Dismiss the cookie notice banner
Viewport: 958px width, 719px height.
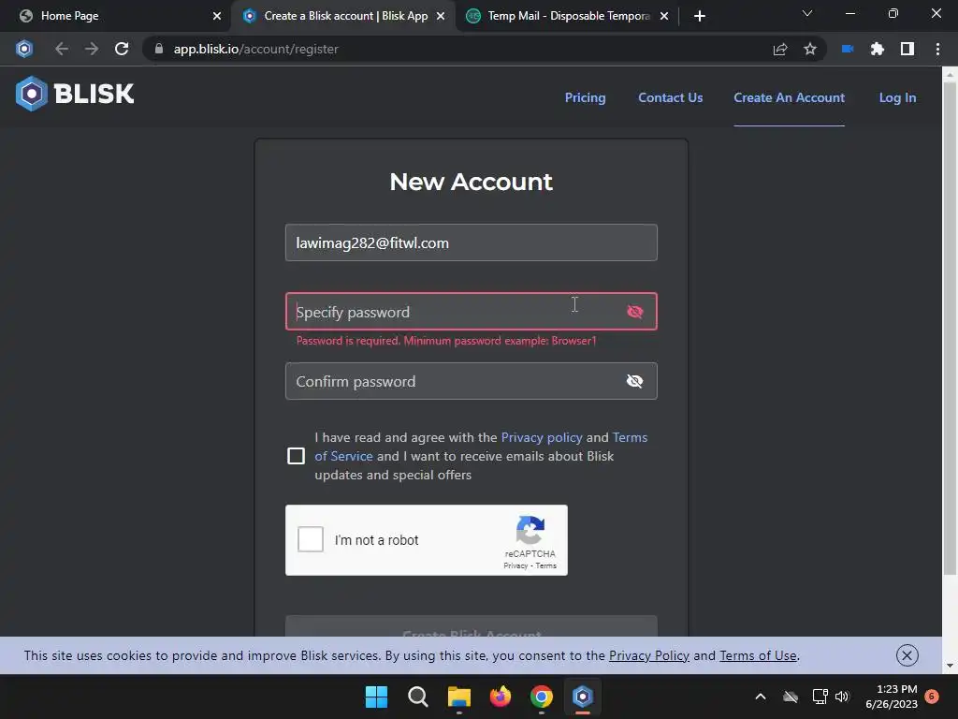click(907, 655)
